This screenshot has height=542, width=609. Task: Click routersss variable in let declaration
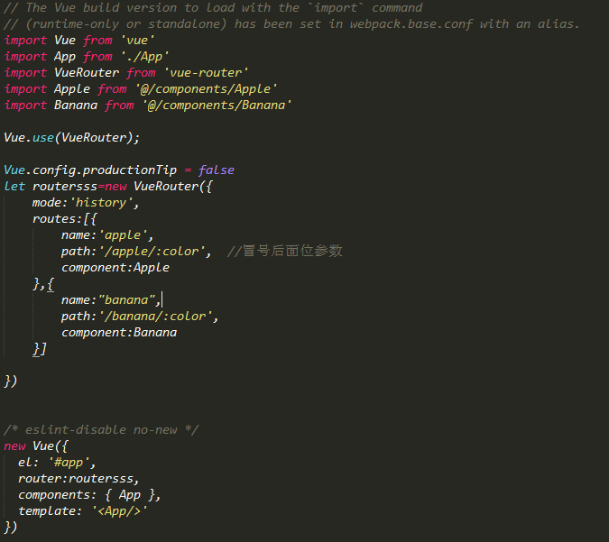pos(65,187)
